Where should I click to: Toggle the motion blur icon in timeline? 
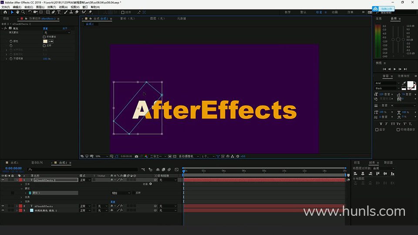pyautogui.click(x=169, y=169)
